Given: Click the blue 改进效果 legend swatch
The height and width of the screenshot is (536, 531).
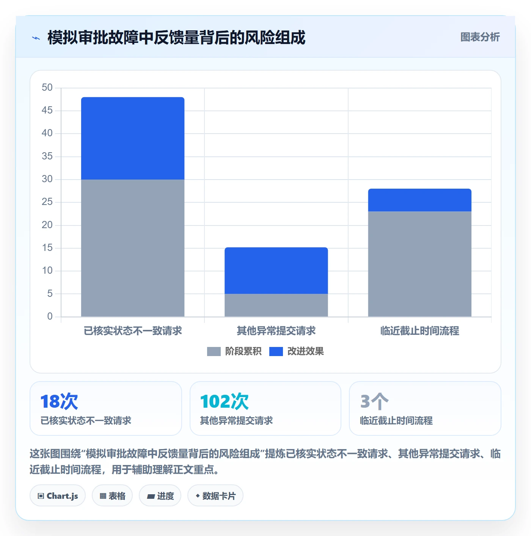Looking at the screenshot, I should (276, 352).
